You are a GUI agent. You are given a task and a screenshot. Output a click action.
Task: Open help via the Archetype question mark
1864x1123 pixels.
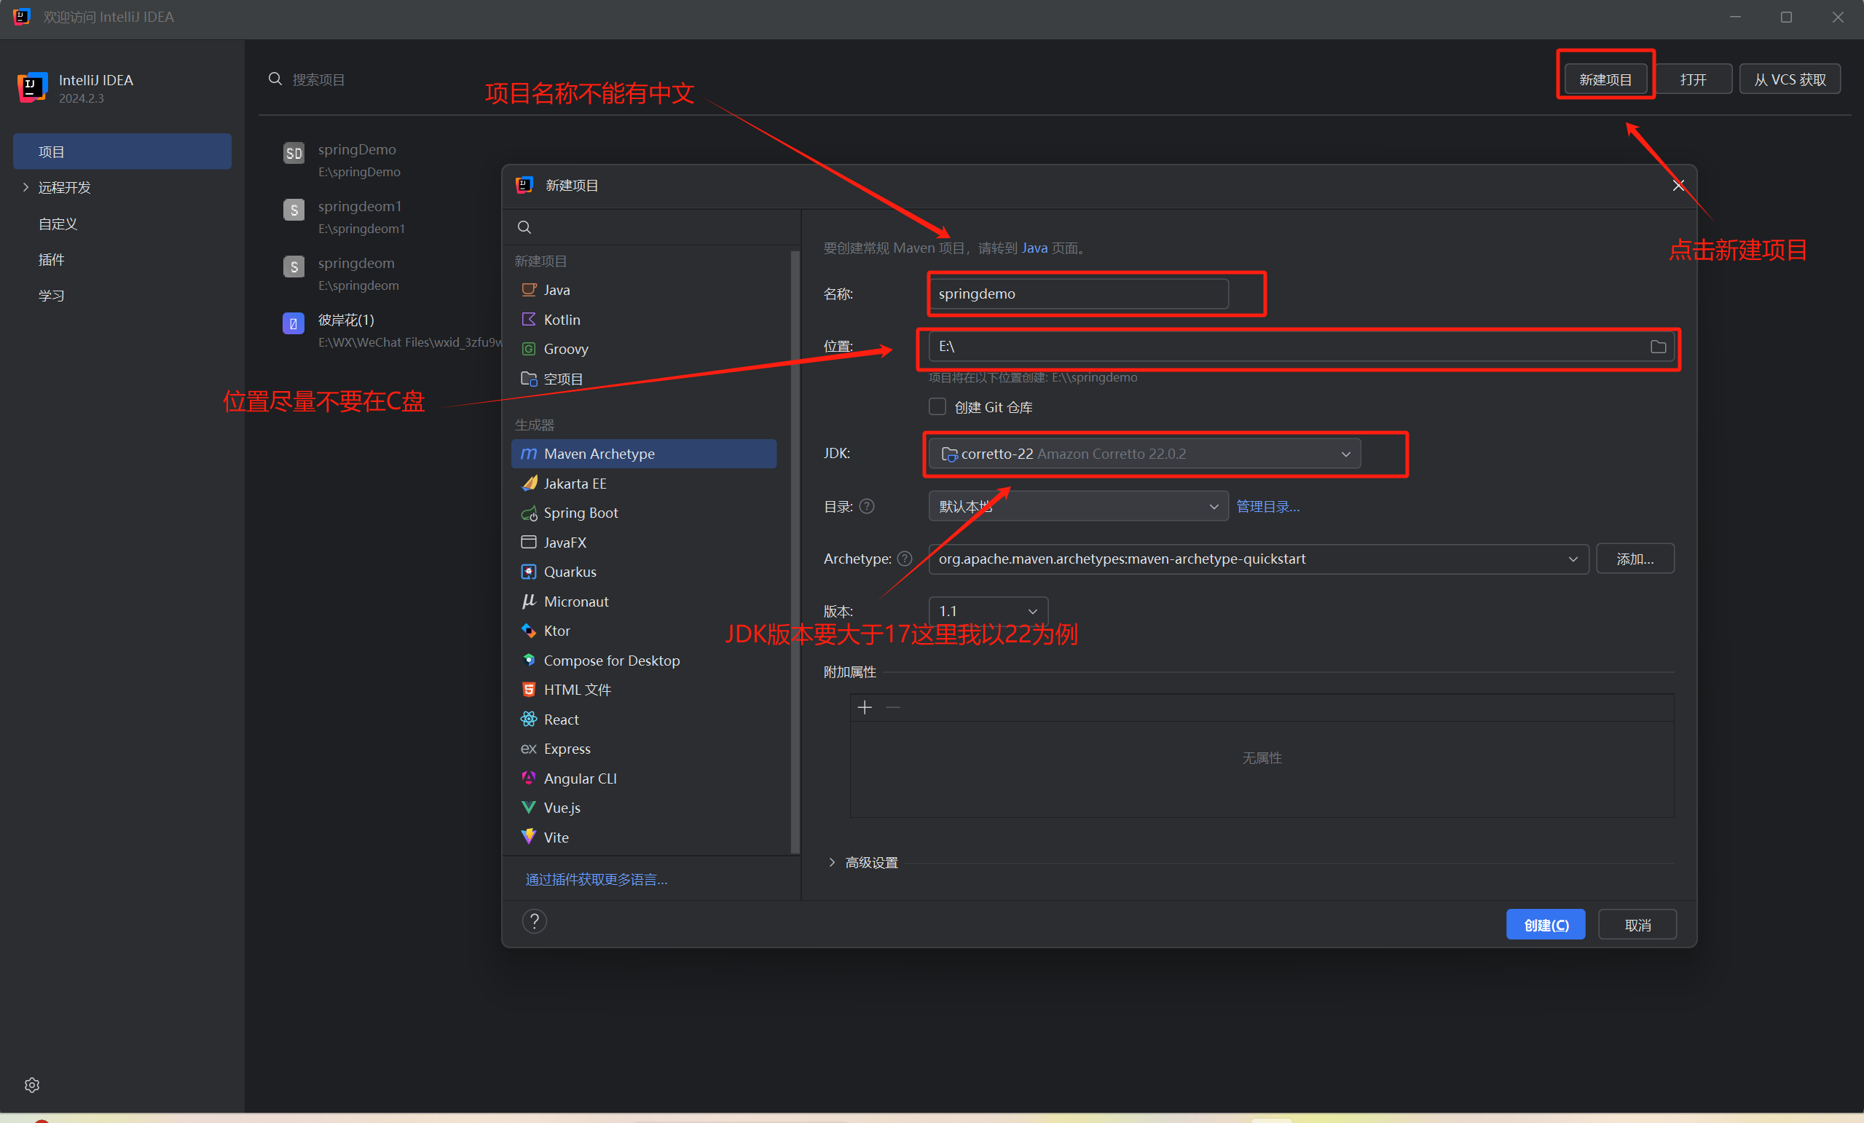coord(905,559)
